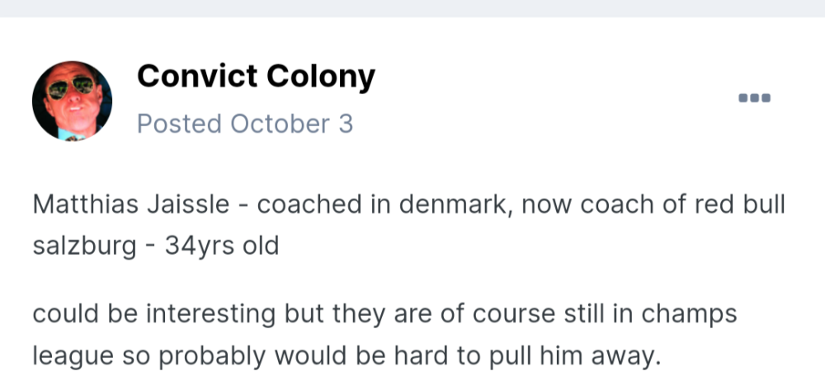The image size is (825, 390).
Task: Click the phrase pull him away
Action: (x=583, y=355)
